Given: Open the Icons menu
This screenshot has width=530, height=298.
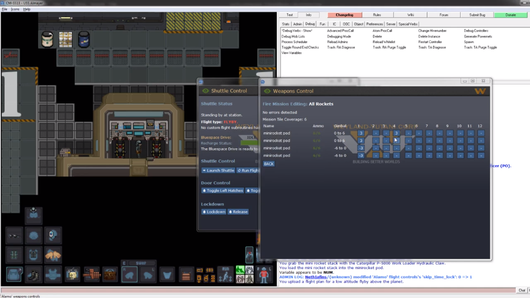Looking at the screenshot, I should [15, 9].
